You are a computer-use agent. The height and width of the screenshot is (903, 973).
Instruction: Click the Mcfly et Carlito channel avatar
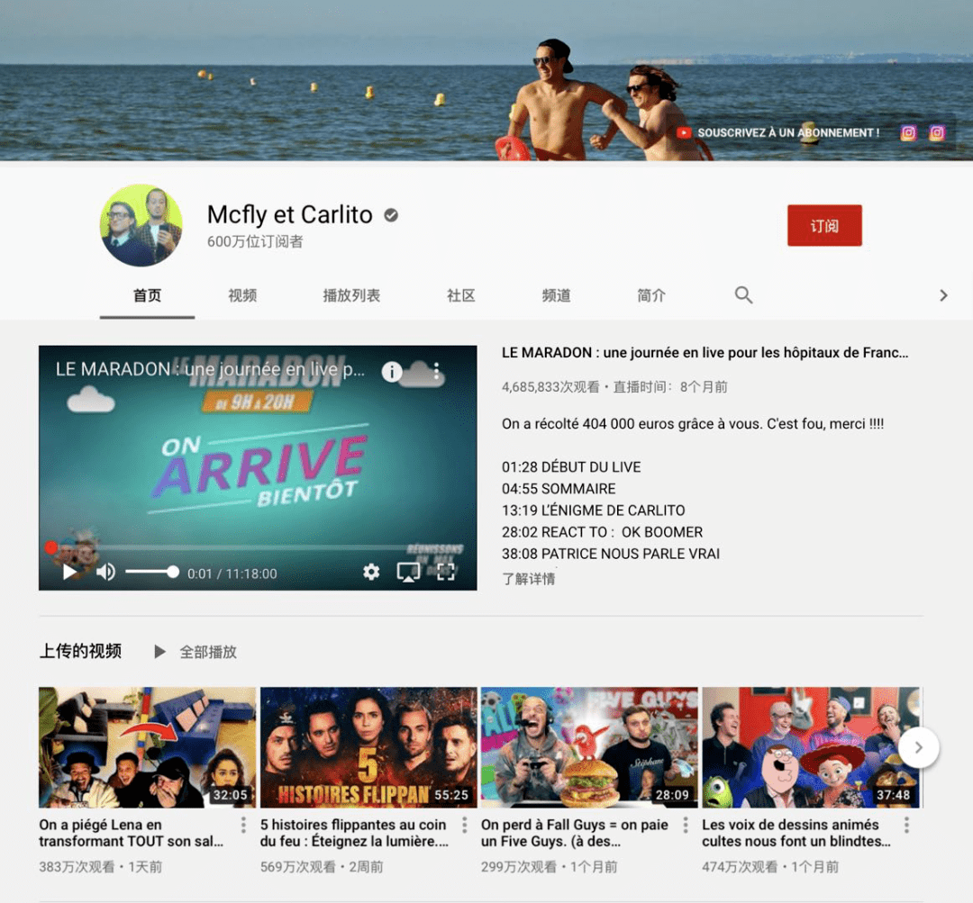[141, 225]
